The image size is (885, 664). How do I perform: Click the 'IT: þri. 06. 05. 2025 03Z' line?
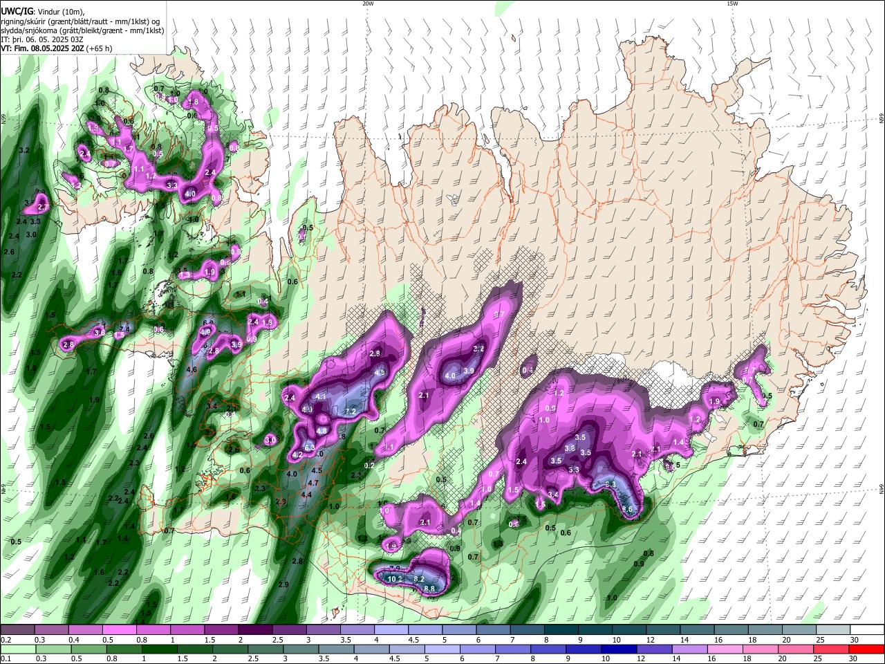41,39
